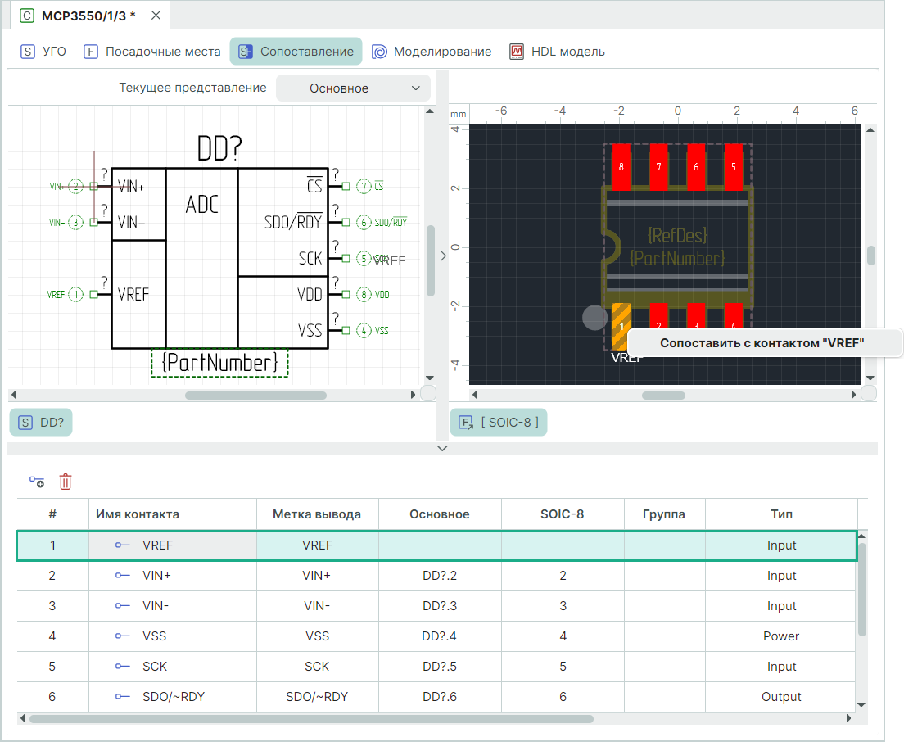Click the HDL модель tab icon
Image resolution: width=904 pixels, height=742 pixels.
(x=517, y=52)
